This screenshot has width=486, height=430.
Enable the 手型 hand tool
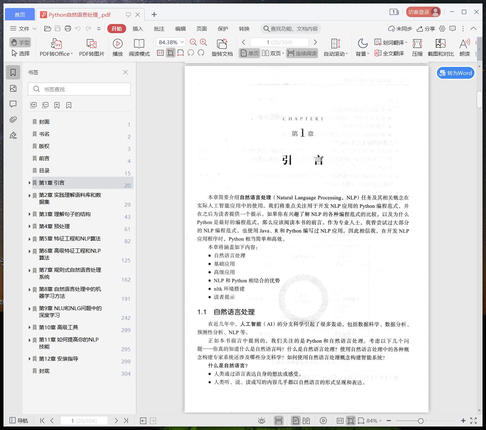pos(20,43)
